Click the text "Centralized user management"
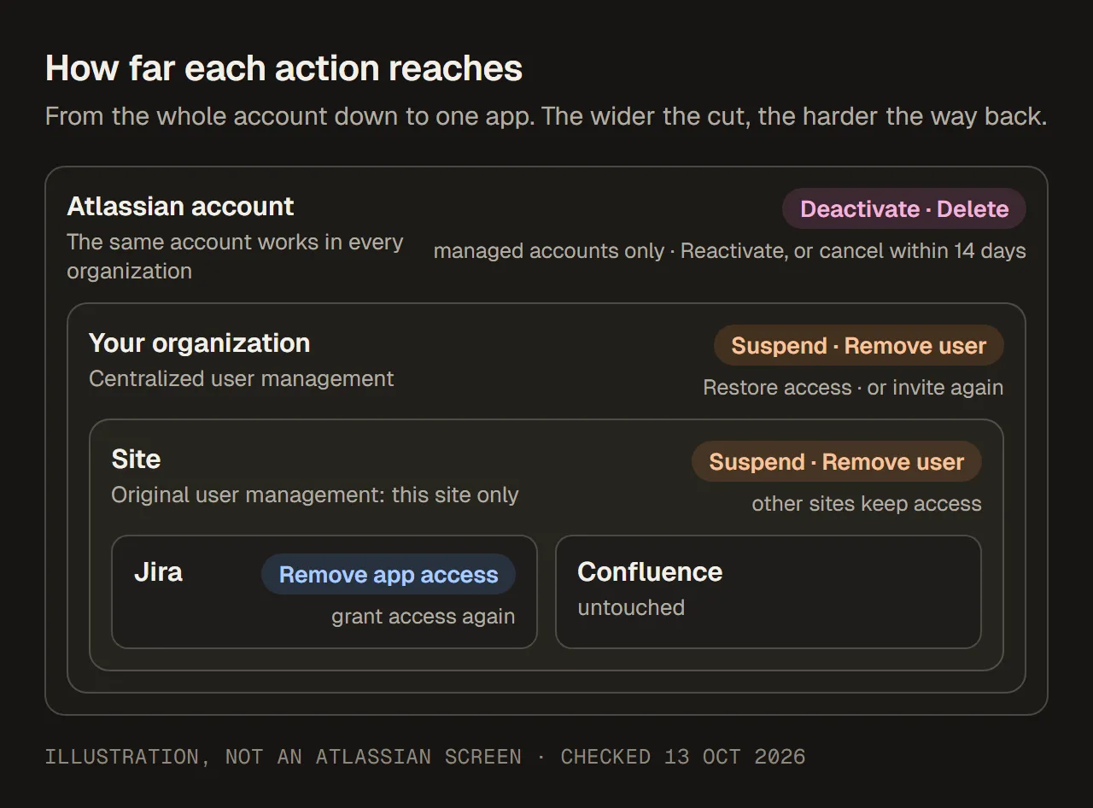Viewport: 1093px width, 808px height. coord(242,378)
